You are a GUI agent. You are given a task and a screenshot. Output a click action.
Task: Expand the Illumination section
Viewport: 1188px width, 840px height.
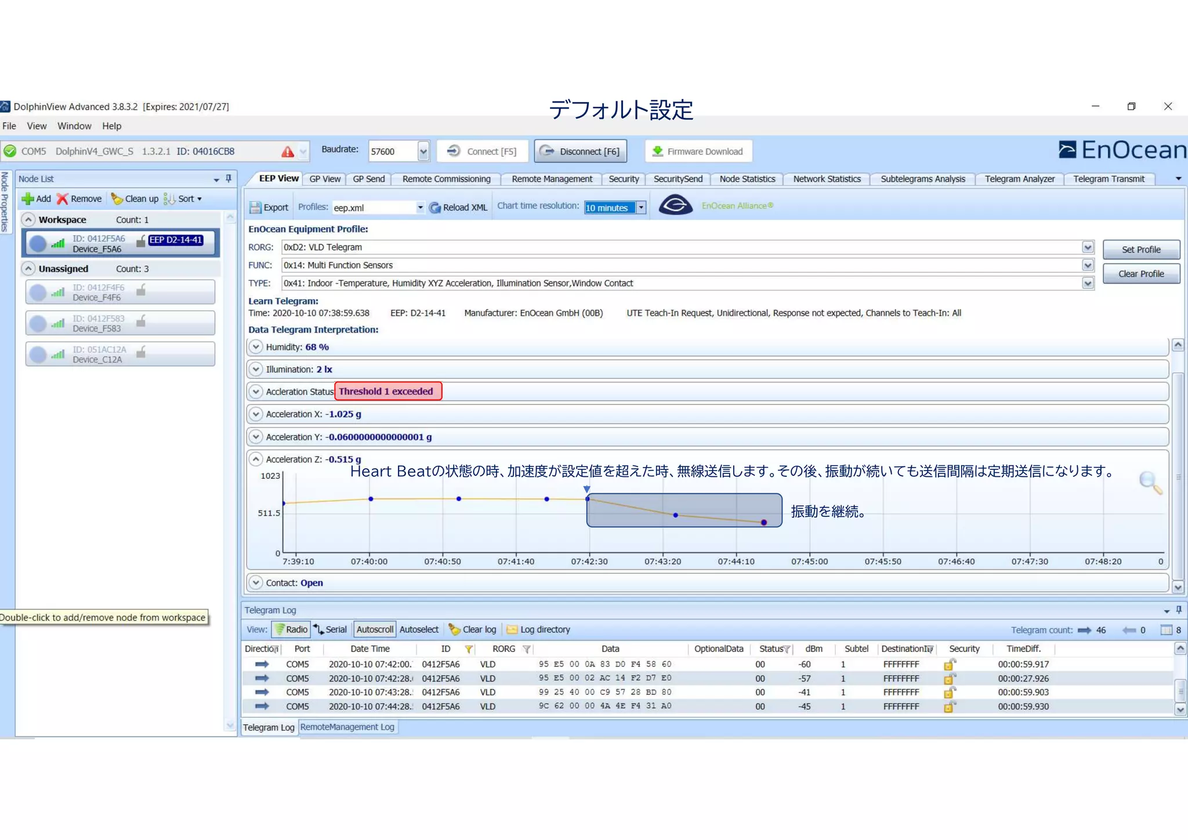[256, 370]
